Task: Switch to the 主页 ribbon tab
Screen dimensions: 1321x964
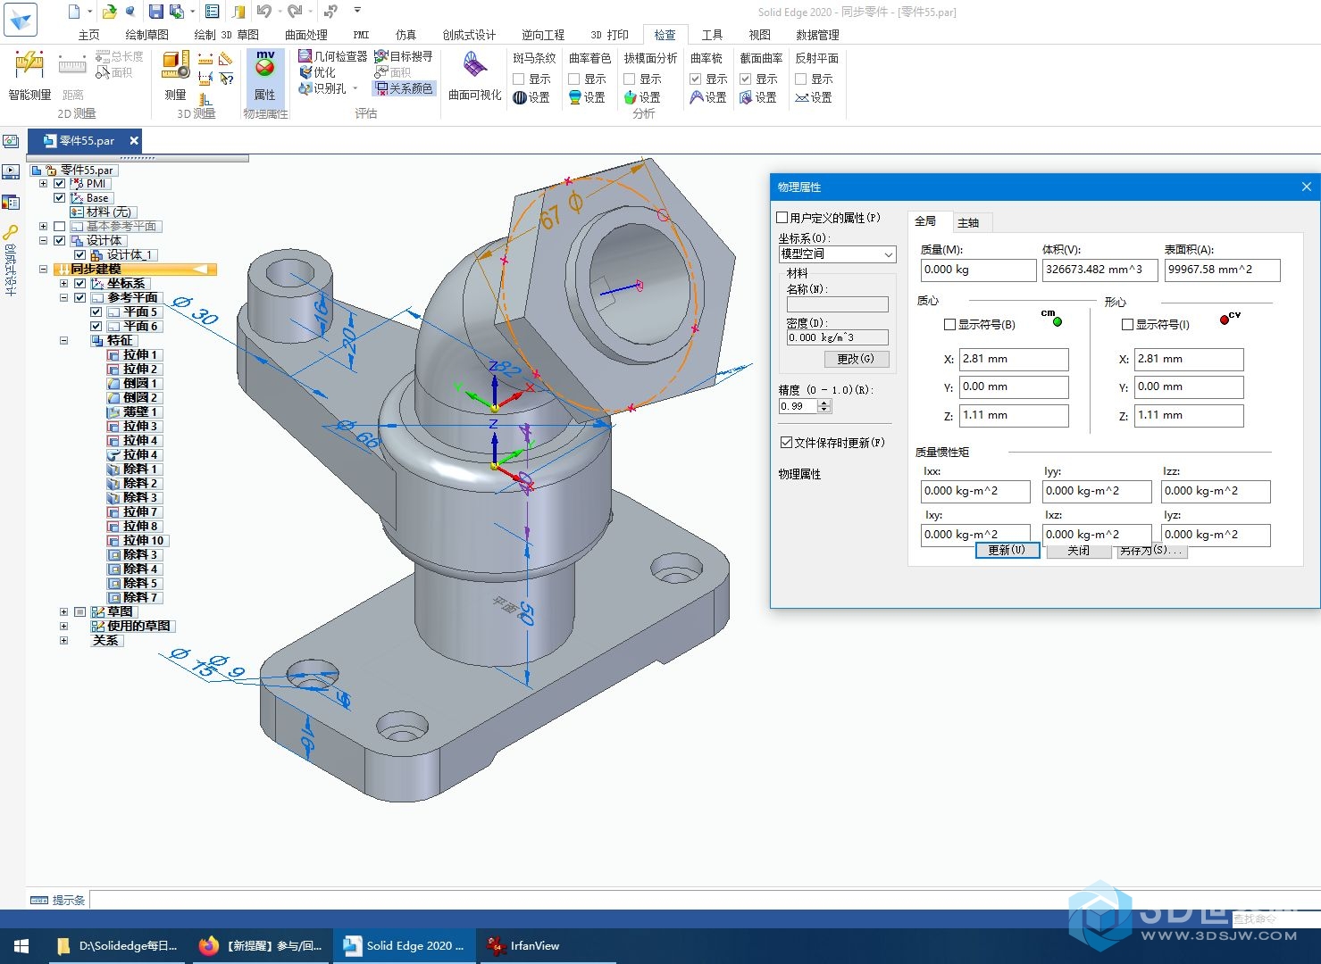Action: pyautogui.click(x=89, y=35)
